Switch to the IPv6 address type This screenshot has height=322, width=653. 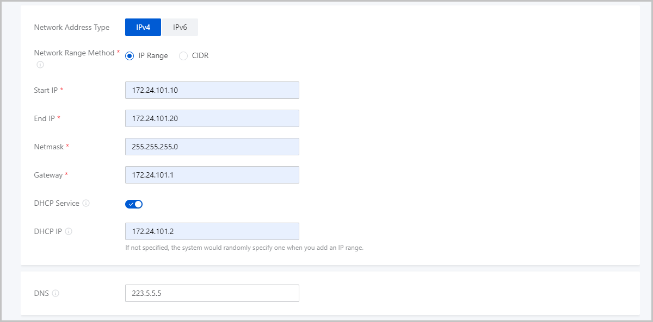point(180,27)
